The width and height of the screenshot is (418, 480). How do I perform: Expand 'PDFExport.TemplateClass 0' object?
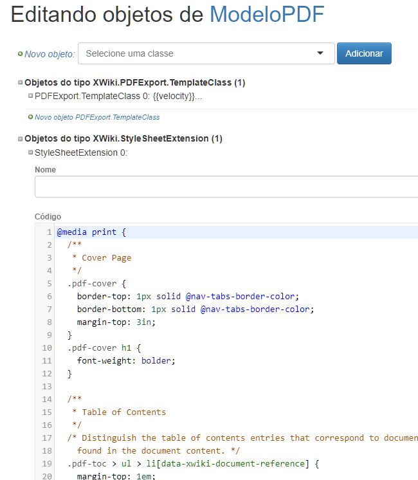tap(31, 96)
